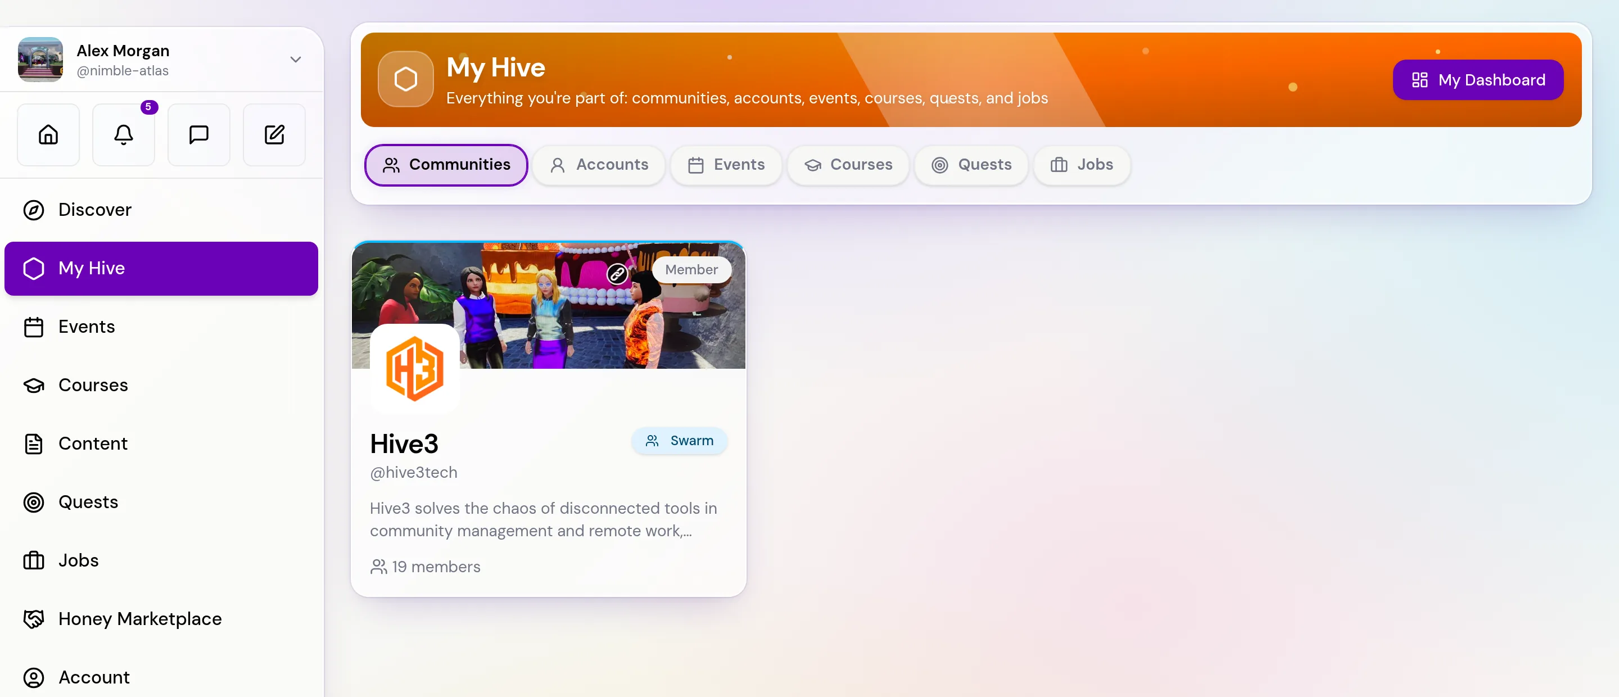Open notifications bell icon
The height and width of the screenshot is (697, 1619).
coord(124,135)
